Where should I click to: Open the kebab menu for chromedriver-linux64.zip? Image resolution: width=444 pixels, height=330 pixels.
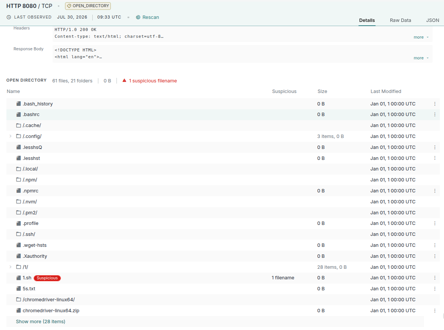point(435,310)
